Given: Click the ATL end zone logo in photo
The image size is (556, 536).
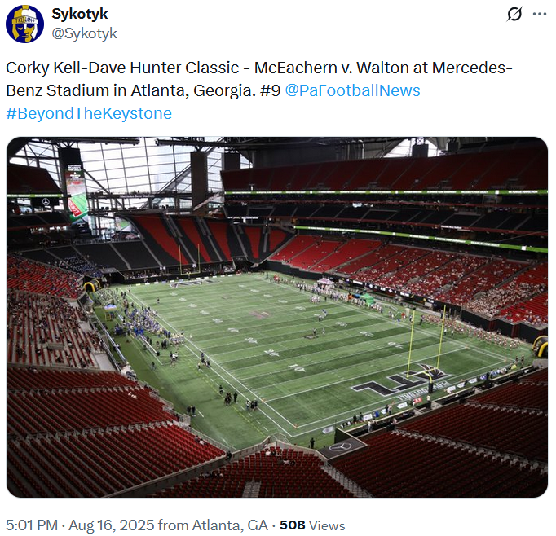Looking at the screenshot, I should coord(400,380).
